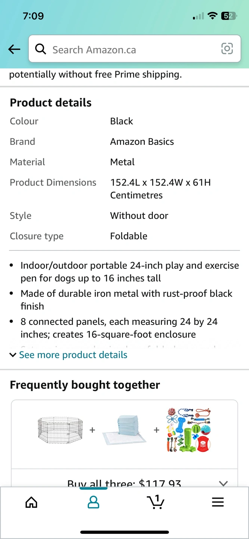Tap the Wi-Fi status icon

(213, 16)
